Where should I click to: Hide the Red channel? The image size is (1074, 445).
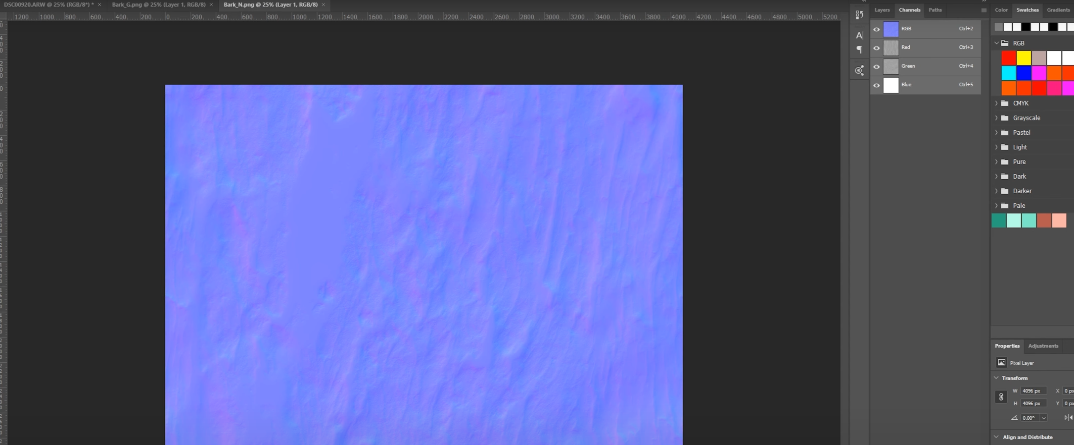(876, 48)
